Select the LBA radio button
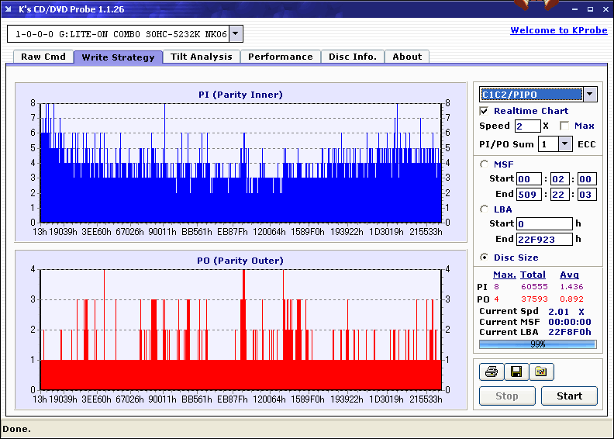 (485, 209)
